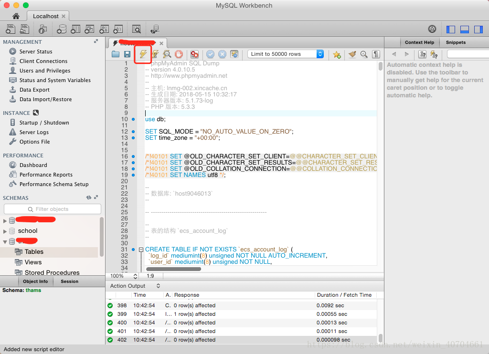Open the home screen tab icon
Screen dimensions: 489x354
click(16, 16)
